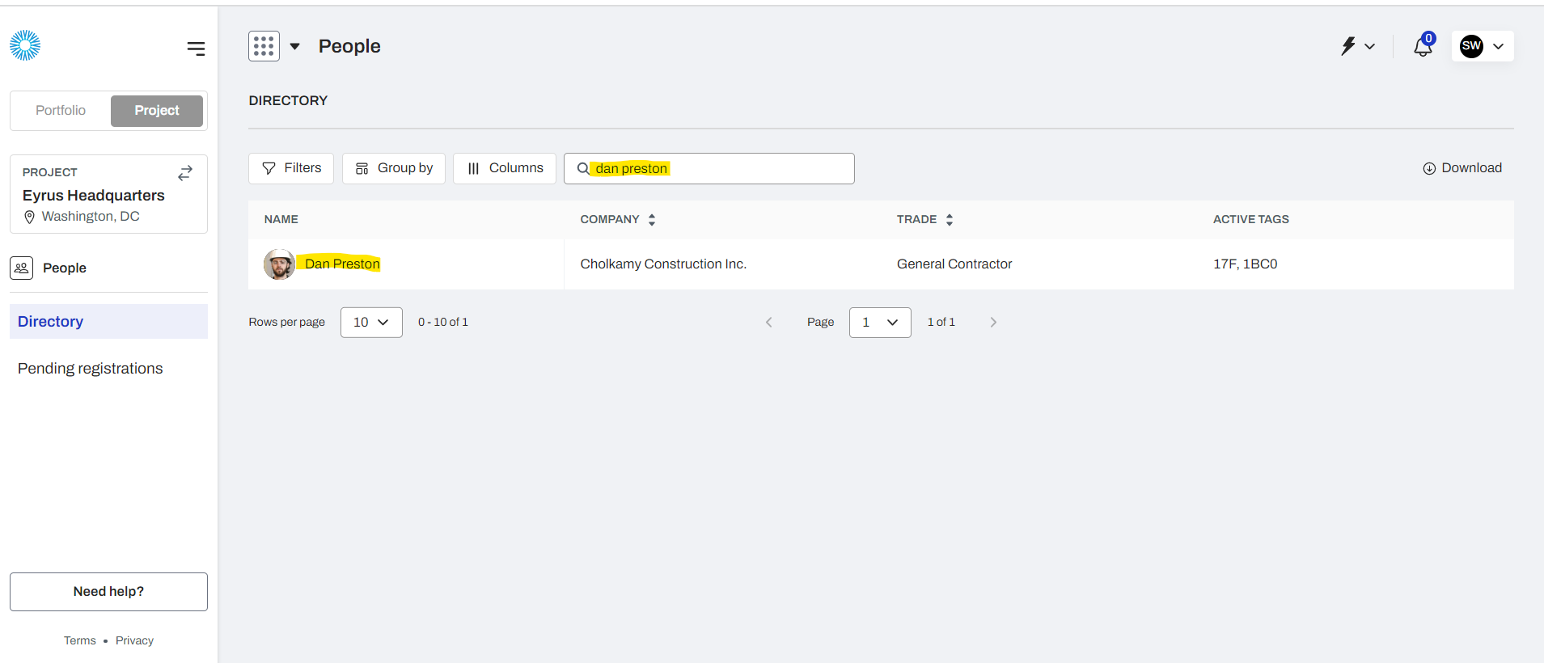1544x663 pixels.
Task: Click the SW user avatar
Action: point(1471,46)
